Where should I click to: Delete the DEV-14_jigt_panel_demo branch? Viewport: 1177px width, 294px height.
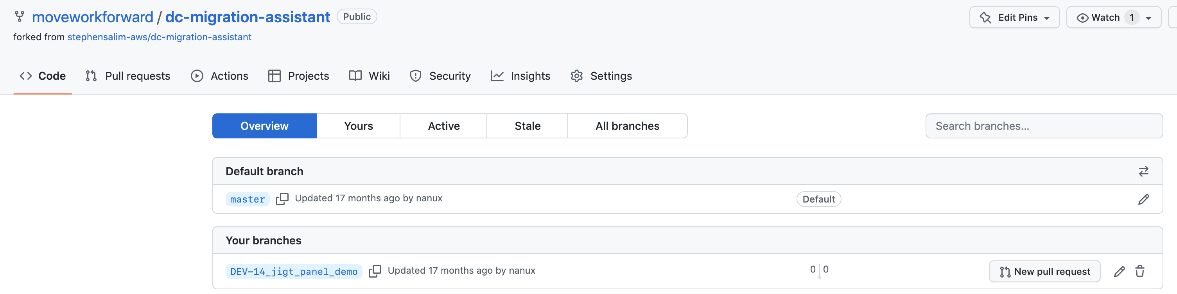tap(1139, 272)
